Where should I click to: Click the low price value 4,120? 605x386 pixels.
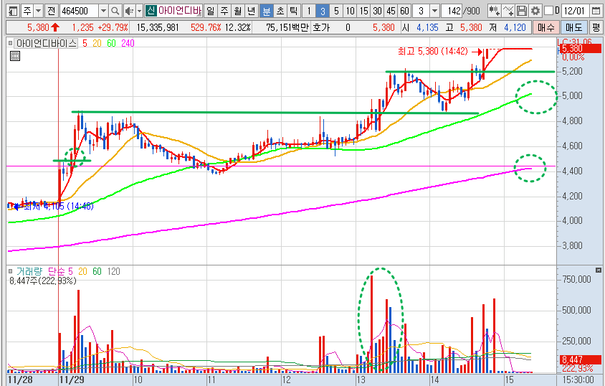click(515, 27)
